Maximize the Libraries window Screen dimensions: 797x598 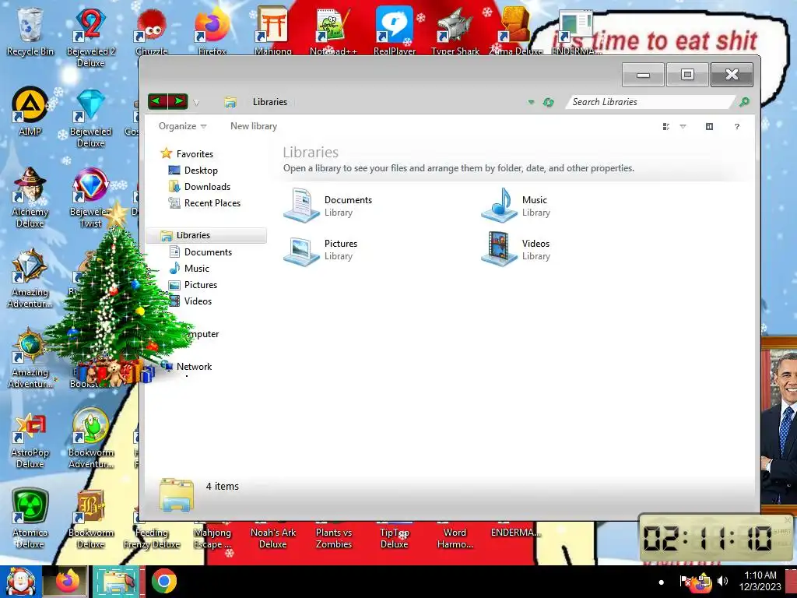687,75
